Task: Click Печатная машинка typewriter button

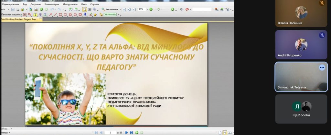Action: click(x=12, y=14)
